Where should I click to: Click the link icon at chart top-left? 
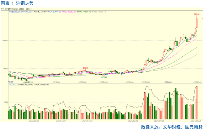2,9
